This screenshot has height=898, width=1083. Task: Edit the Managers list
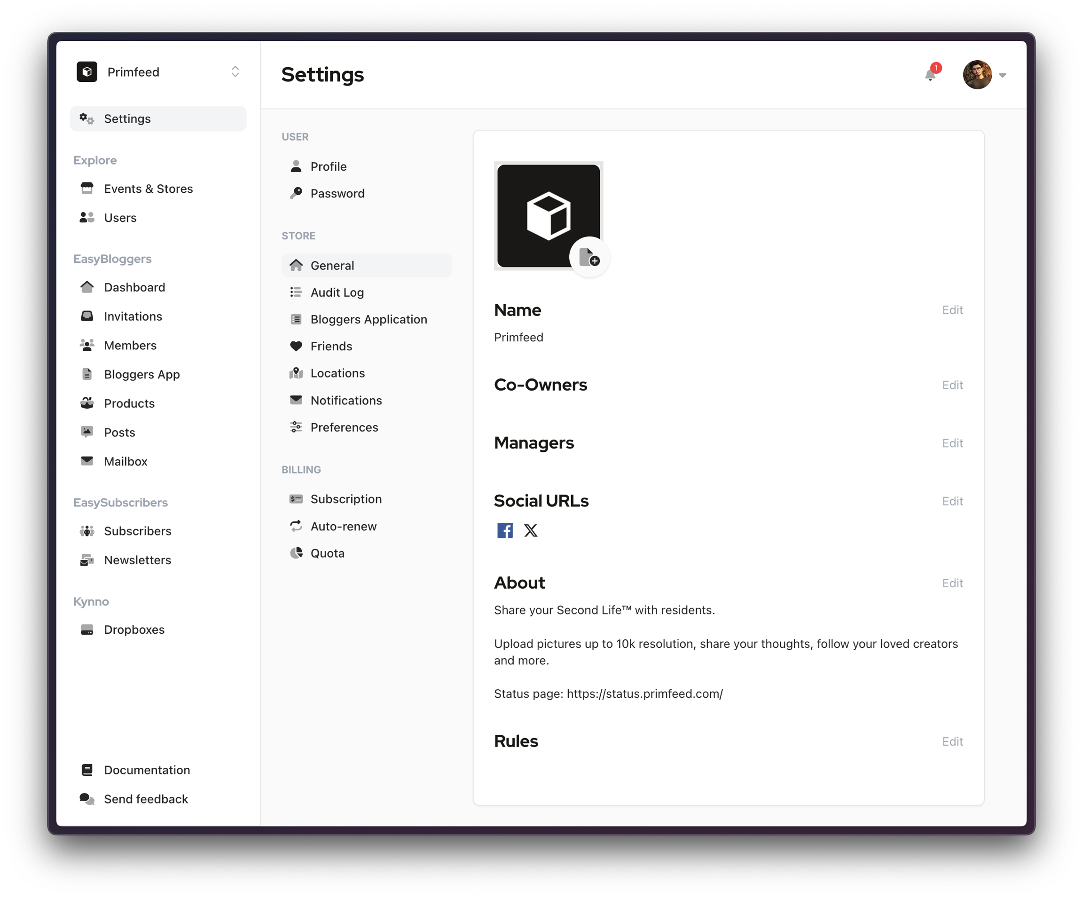[952, 443]
